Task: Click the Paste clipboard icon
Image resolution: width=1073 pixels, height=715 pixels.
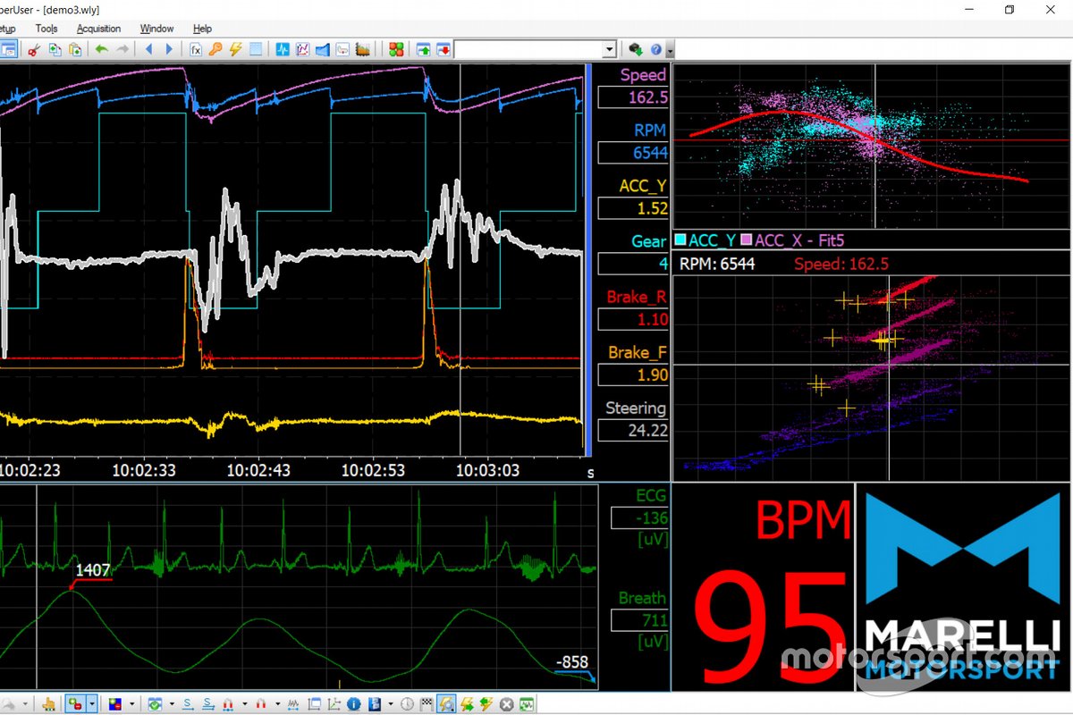Action: coord(75,49)
